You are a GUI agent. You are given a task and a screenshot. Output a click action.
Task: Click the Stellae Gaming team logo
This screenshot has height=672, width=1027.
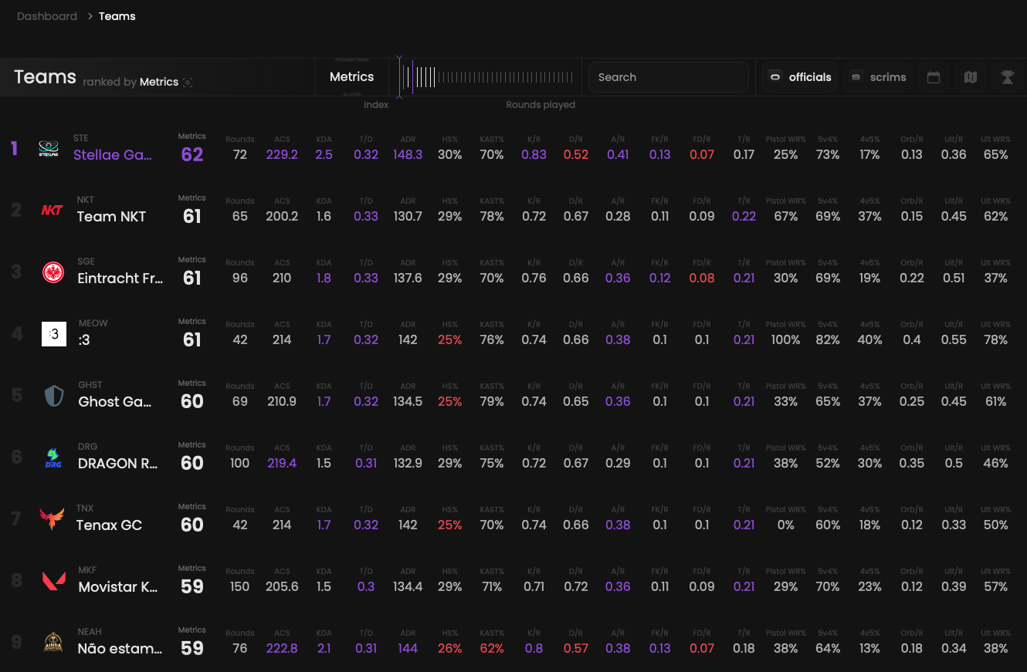click(x=49, y=148)
